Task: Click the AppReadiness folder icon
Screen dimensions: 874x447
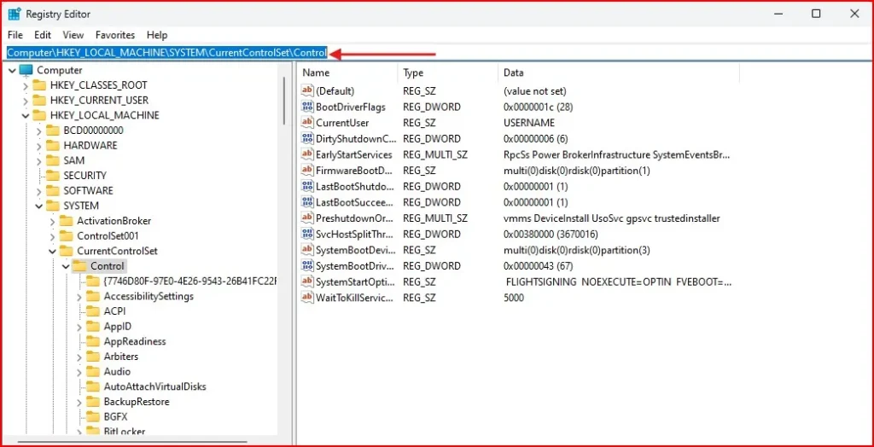Action: point(92,341)
